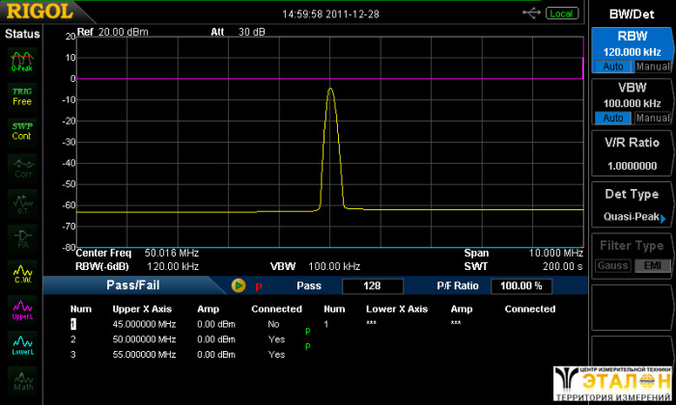Open the Det Type Quasi-Peak submenu
This screenshot has width=676, height=405.
coord(633,205)
